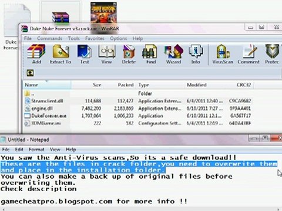Click the 3DMGame.ini file icon
Viewport: 282px width, 211px height.
27,123
